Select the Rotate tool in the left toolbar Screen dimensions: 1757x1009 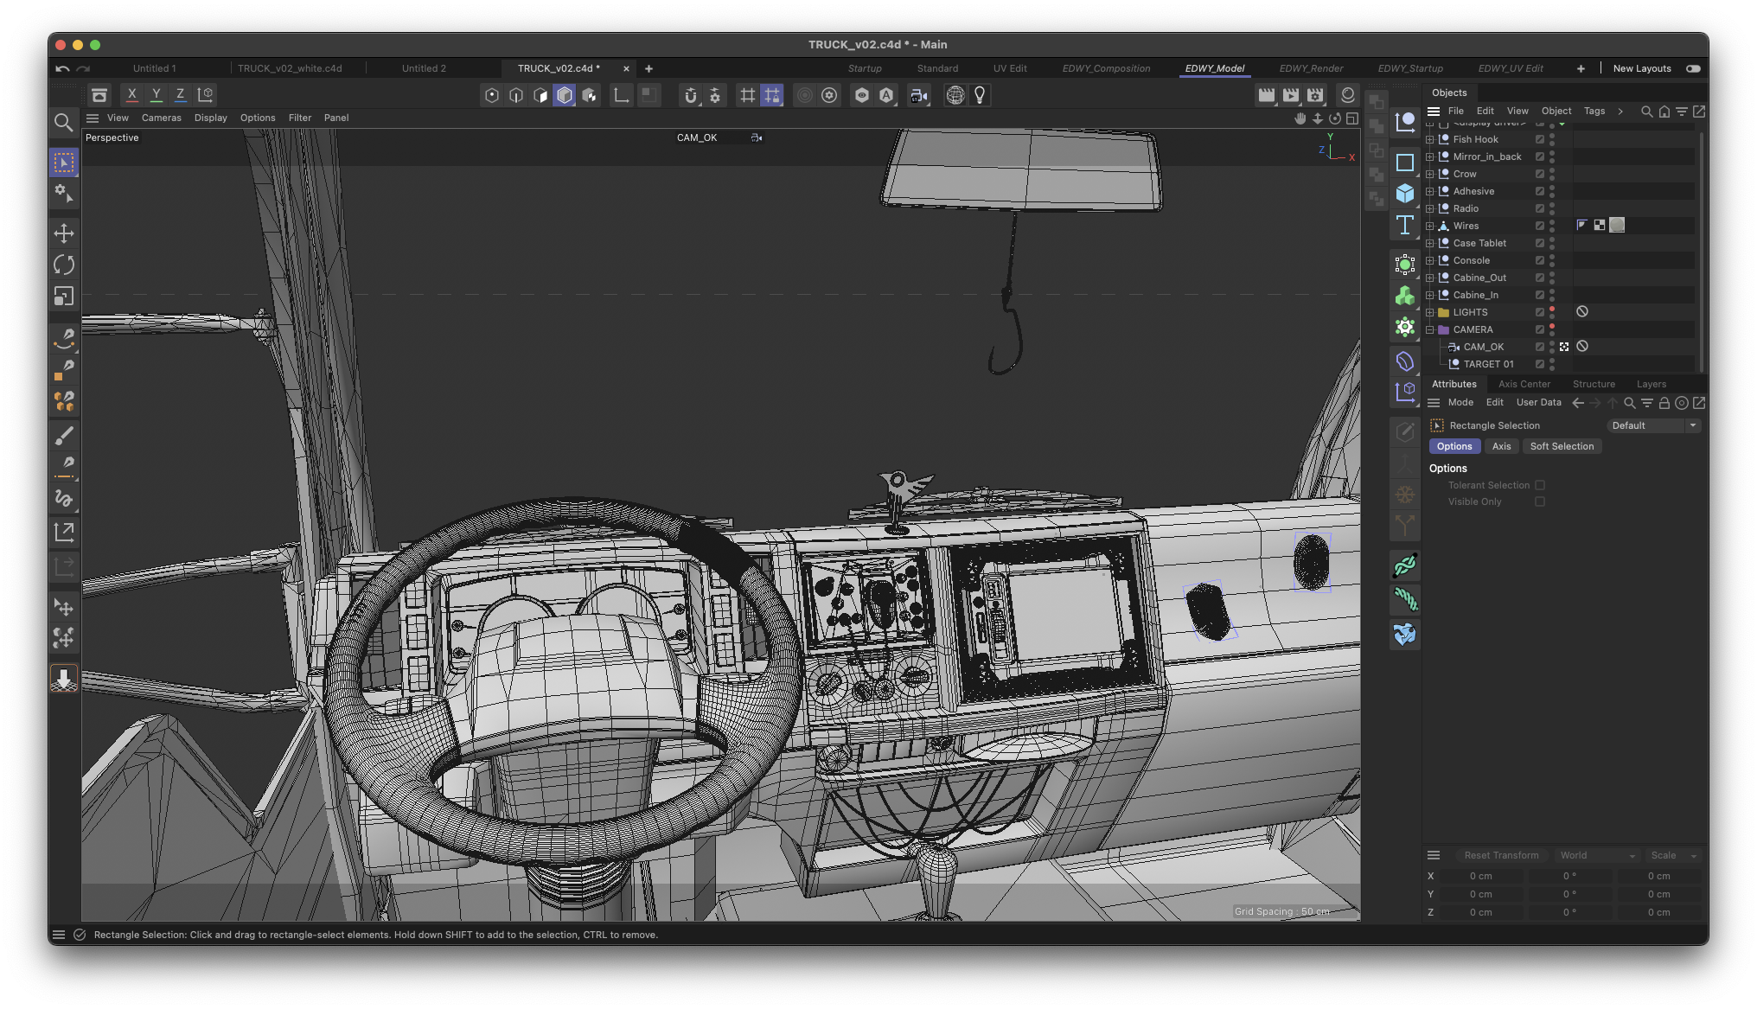[x=64, y=265]
